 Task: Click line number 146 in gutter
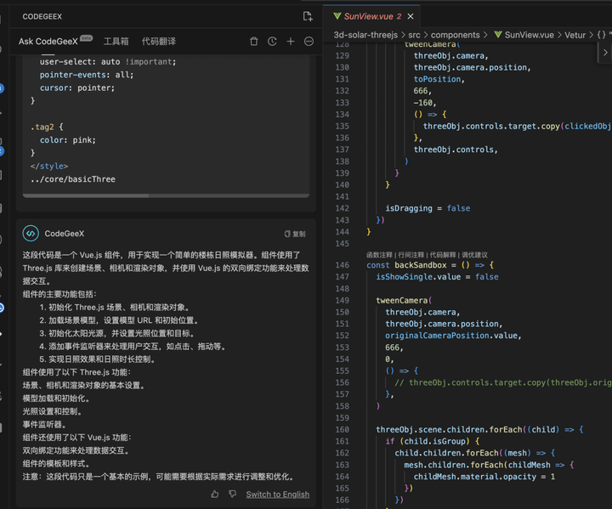[x=342, y=265]
